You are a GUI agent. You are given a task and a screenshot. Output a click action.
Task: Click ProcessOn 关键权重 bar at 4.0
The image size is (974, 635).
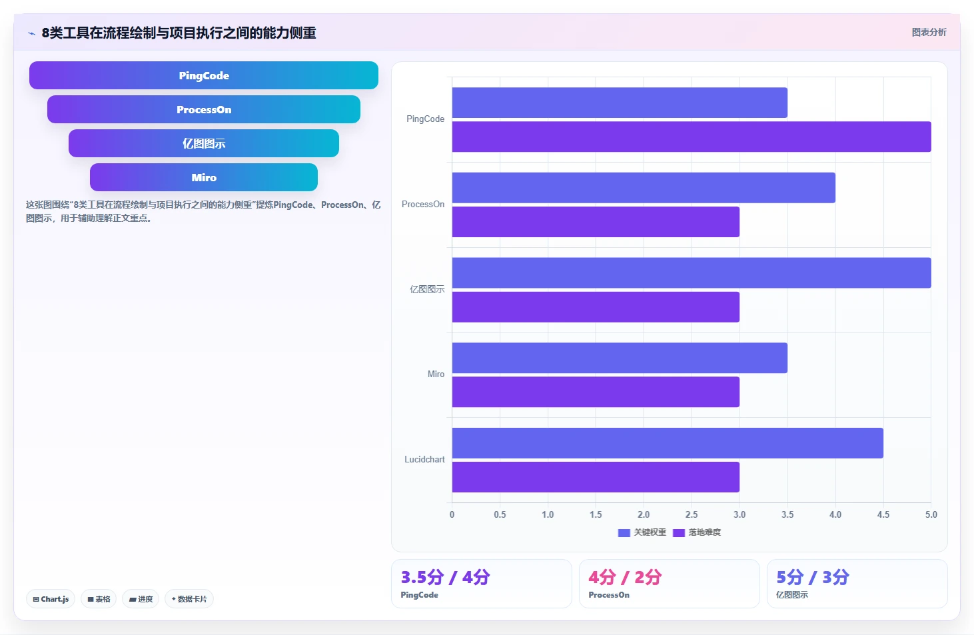[644, 188]
